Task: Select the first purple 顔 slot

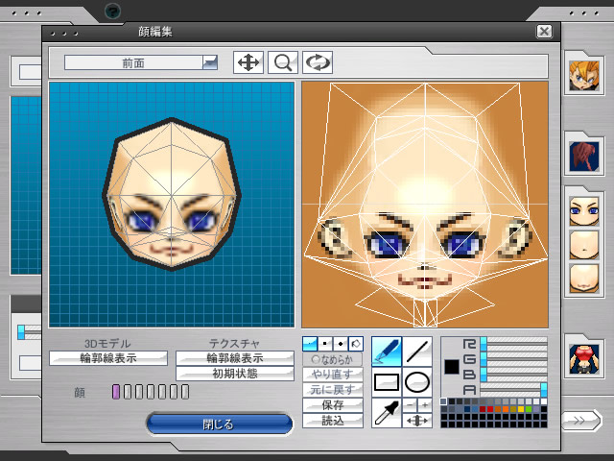Action: coord(116,392)
